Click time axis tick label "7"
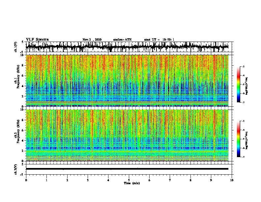 pyautogui.click(x=170, y=180)
